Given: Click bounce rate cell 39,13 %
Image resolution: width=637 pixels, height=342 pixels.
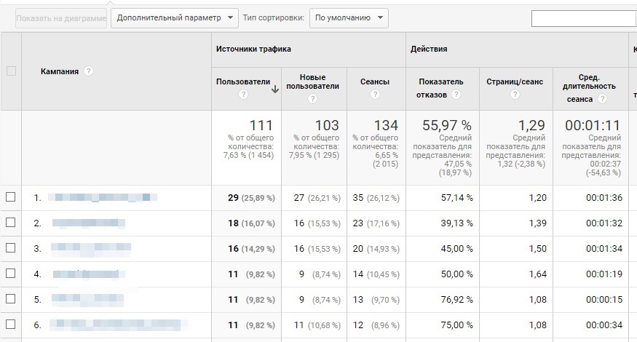Looking at the screenshot, I should (456, 223).
